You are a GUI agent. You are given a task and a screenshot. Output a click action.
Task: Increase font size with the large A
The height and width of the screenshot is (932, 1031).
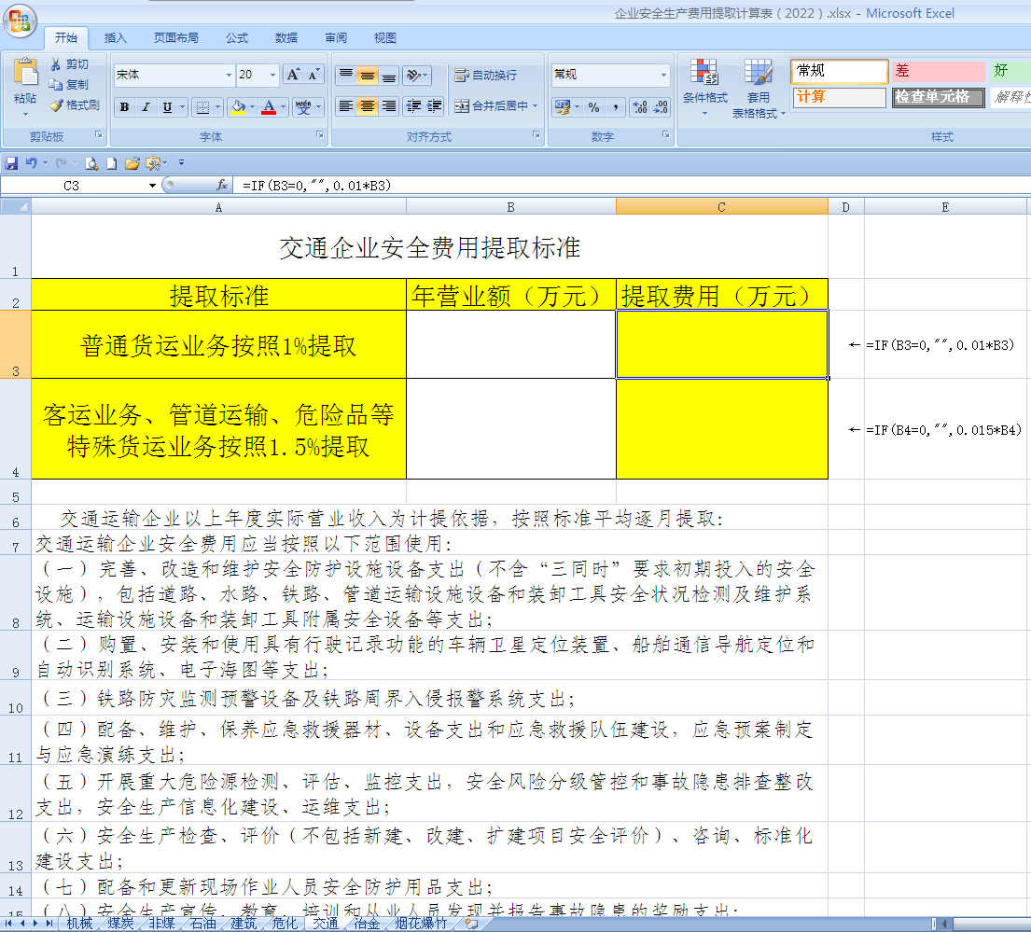tap(293, 75)
